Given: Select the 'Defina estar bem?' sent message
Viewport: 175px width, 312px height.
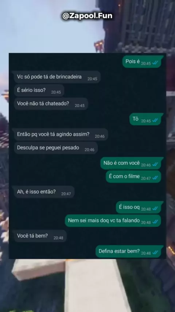Looking at the screenshot, I should [129, 251].
